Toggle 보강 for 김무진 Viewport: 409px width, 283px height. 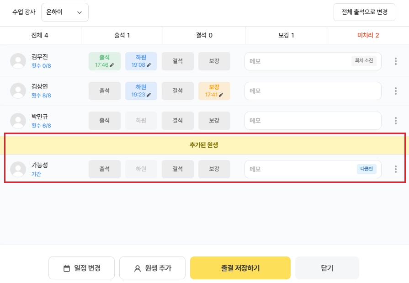[x=214, y=61]
